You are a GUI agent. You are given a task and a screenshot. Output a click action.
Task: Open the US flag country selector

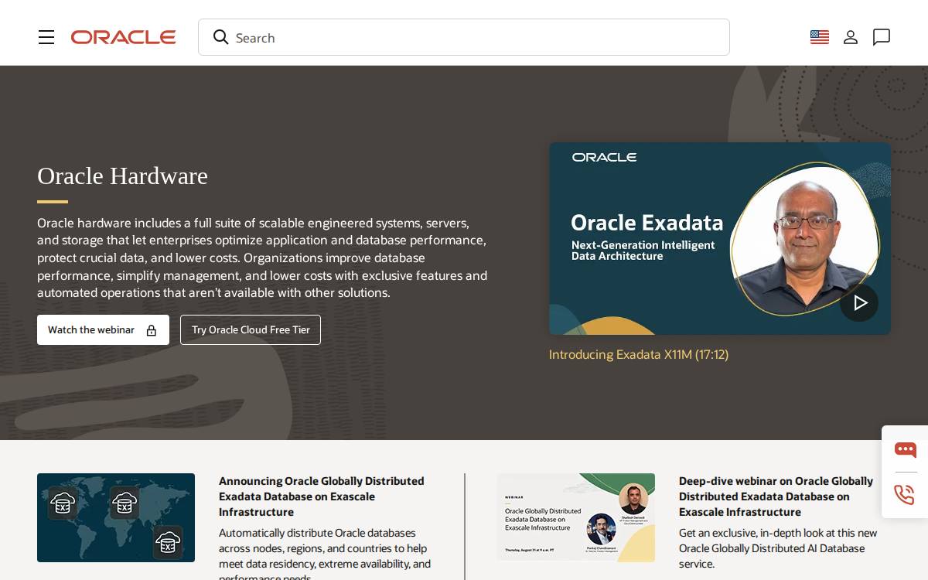(x=820, y=37)
